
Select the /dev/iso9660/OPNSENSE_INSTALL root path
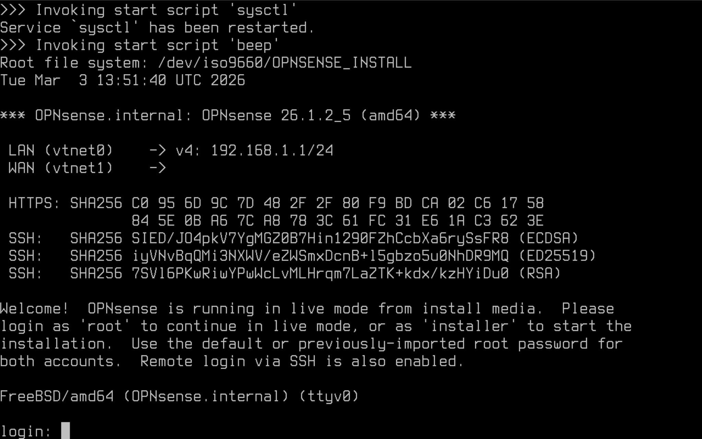[284, 63]
